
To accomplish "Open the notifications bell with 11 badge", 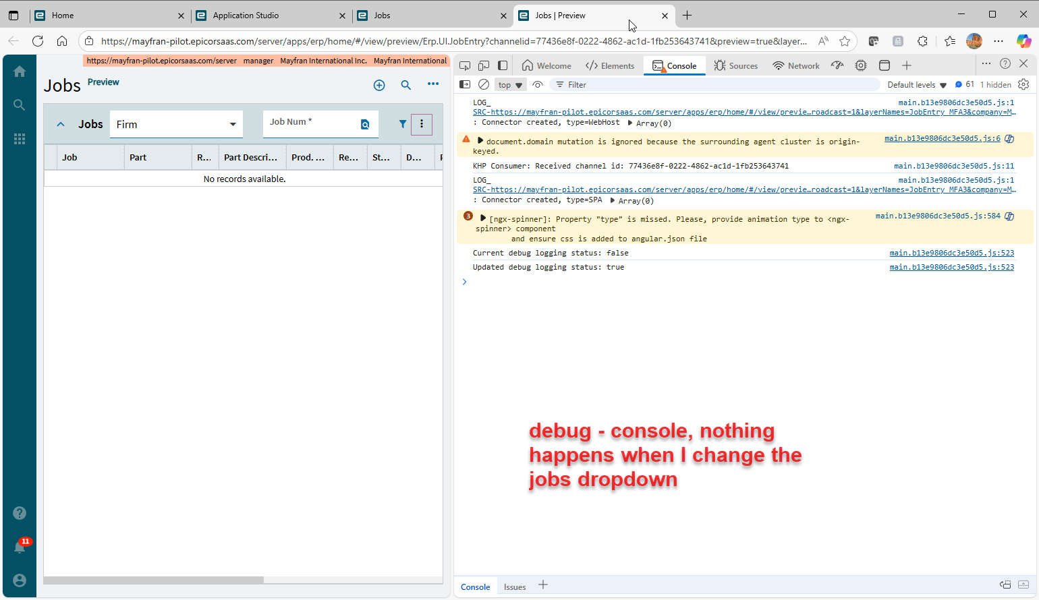I will tap(20, 546).
